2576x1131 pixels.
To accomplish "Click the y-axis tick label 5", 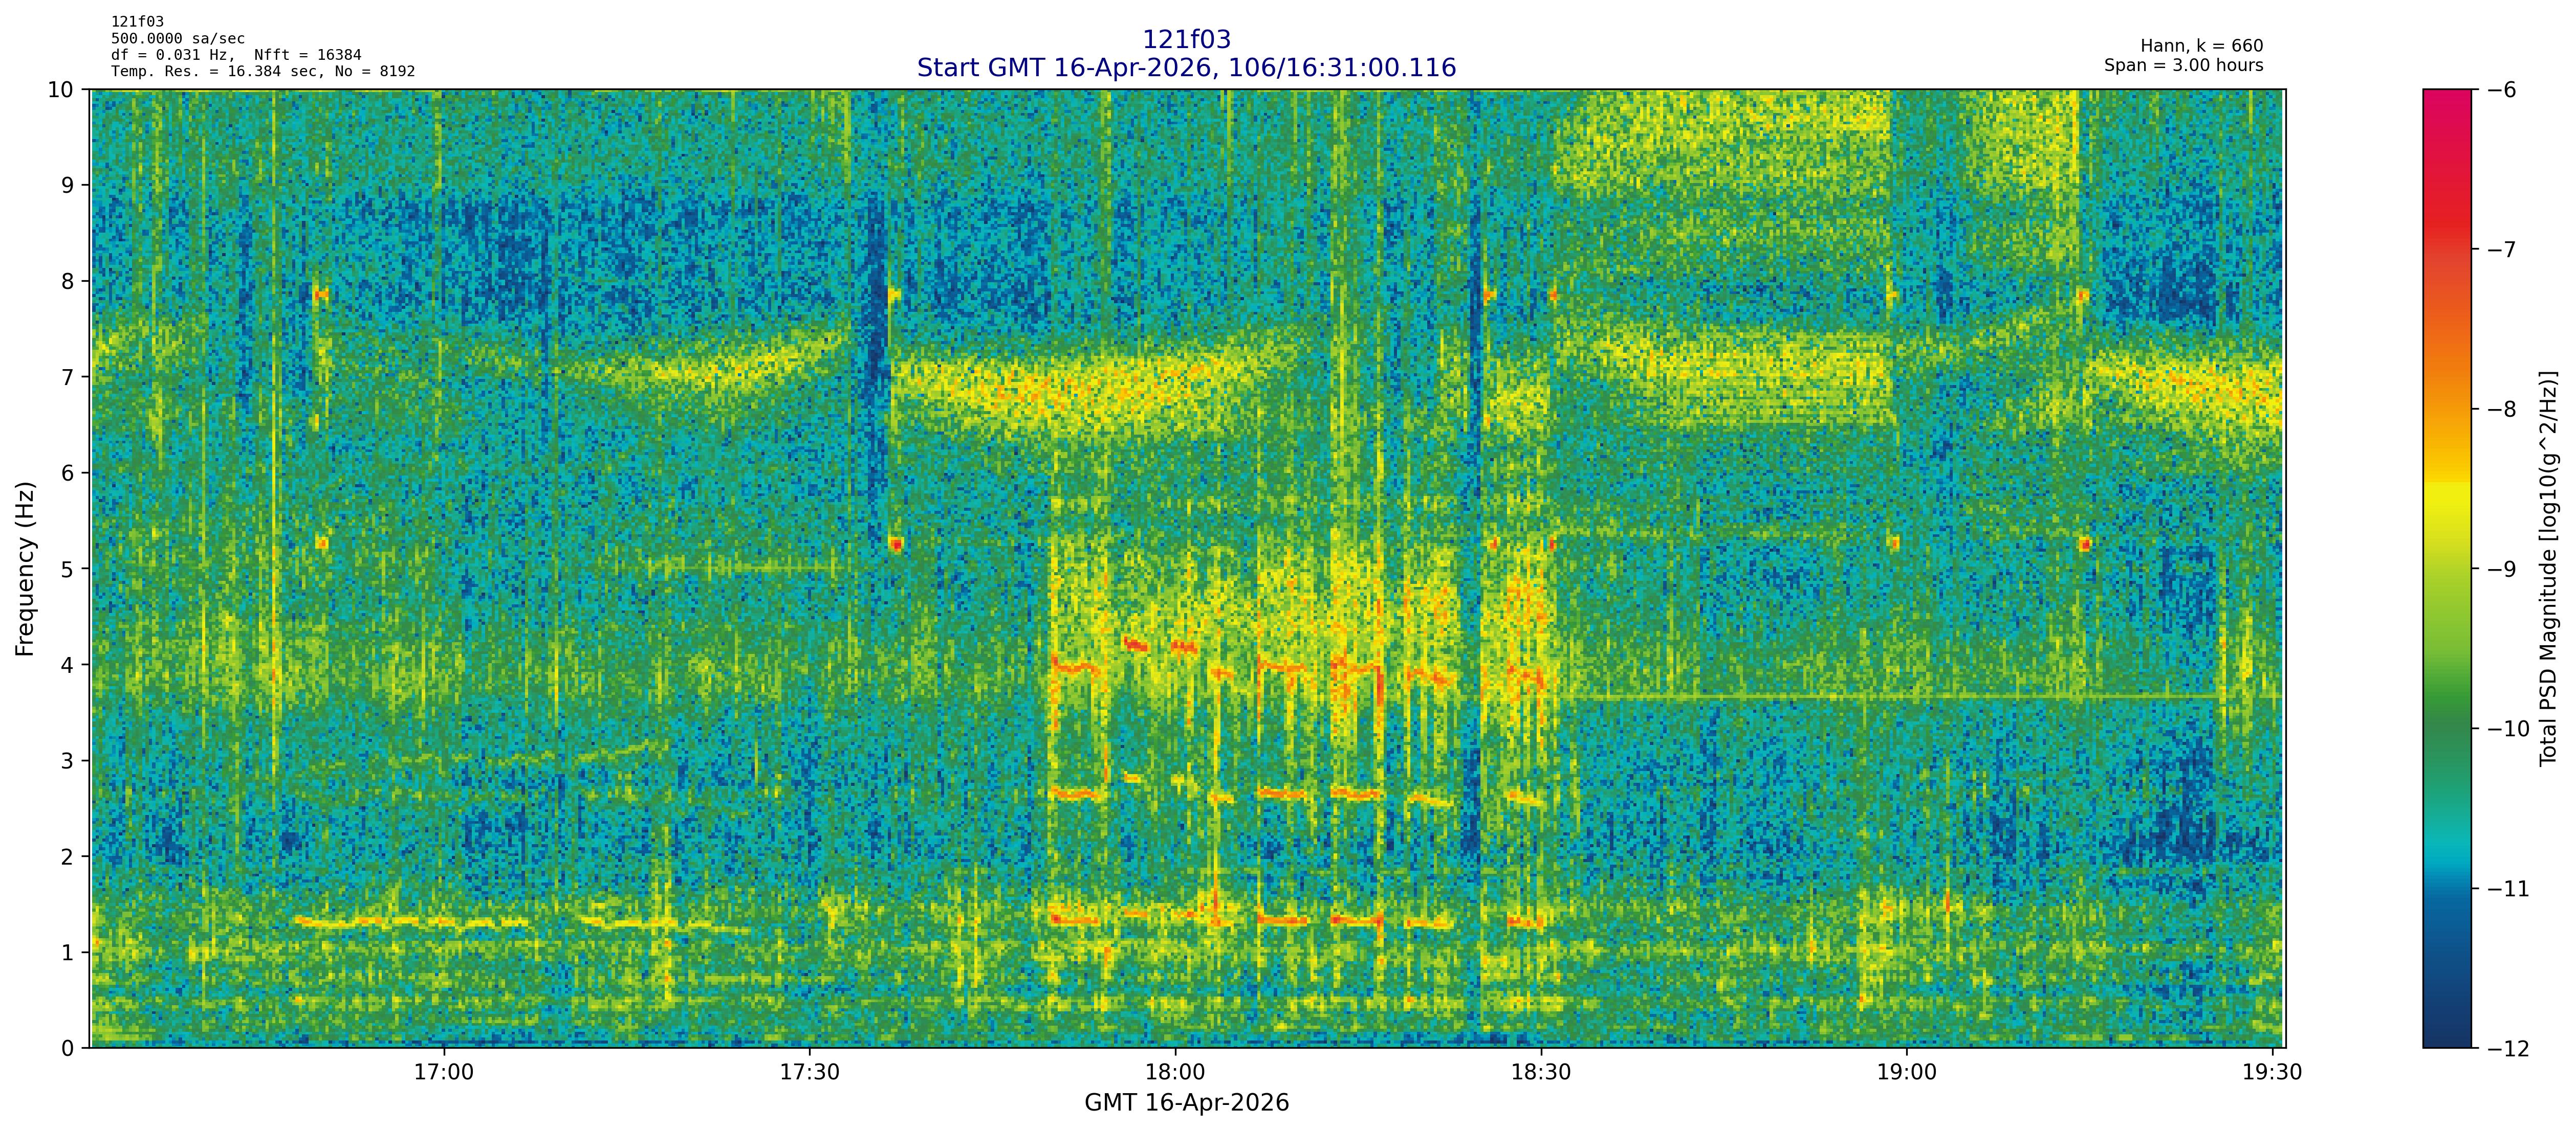I will pos(67,570).
